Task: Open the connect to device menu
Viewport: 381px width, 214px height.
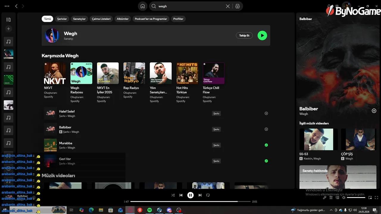Action: [338, 197]
